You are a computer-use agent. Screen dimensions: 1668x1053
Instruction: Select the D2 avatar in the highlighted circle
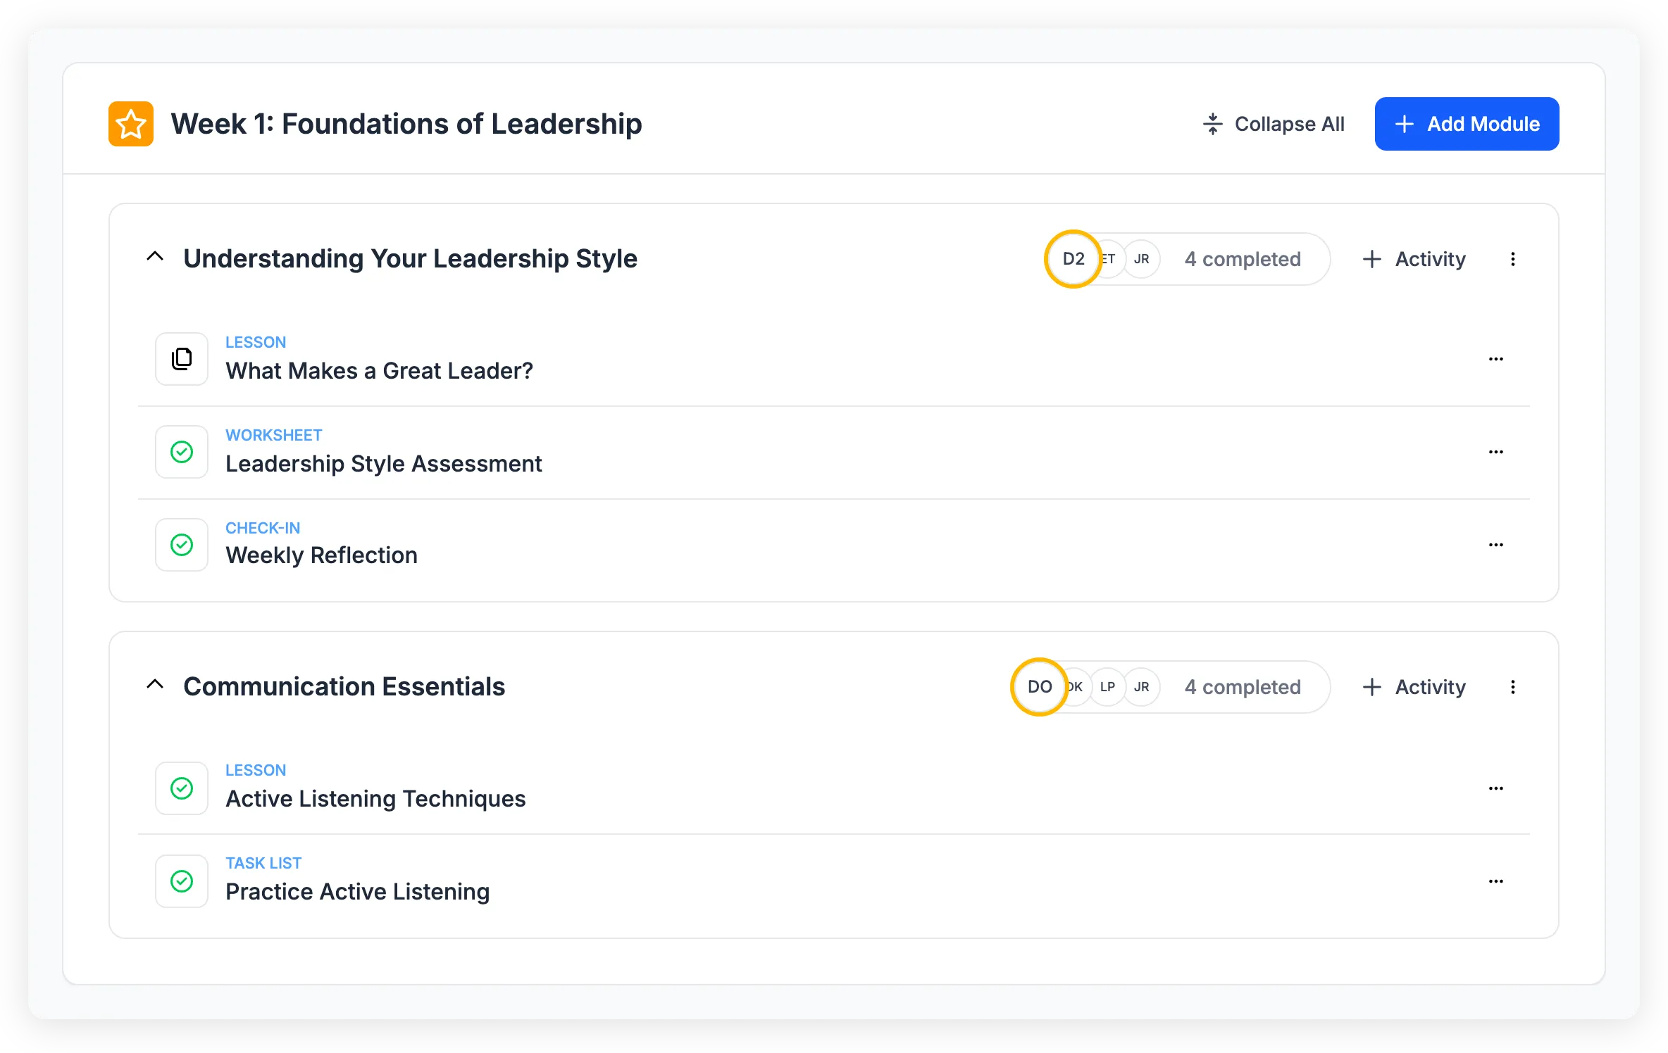(1072, 259)
